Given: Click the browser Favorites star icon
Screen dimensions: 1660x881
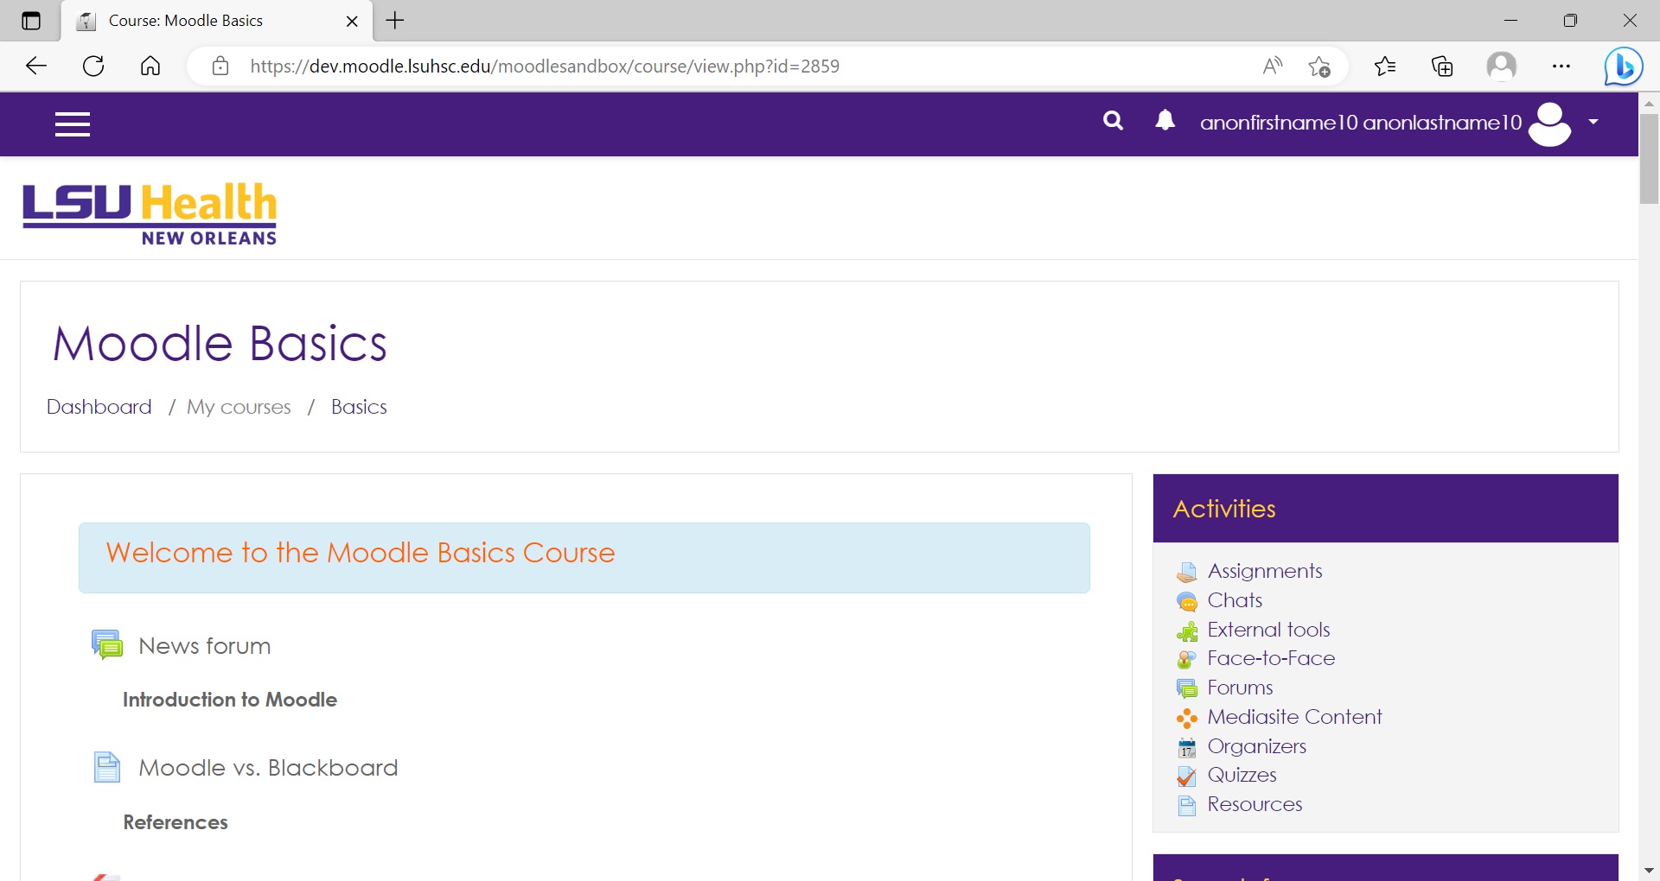Looking at the screenshot, I should coord(1384,67).
